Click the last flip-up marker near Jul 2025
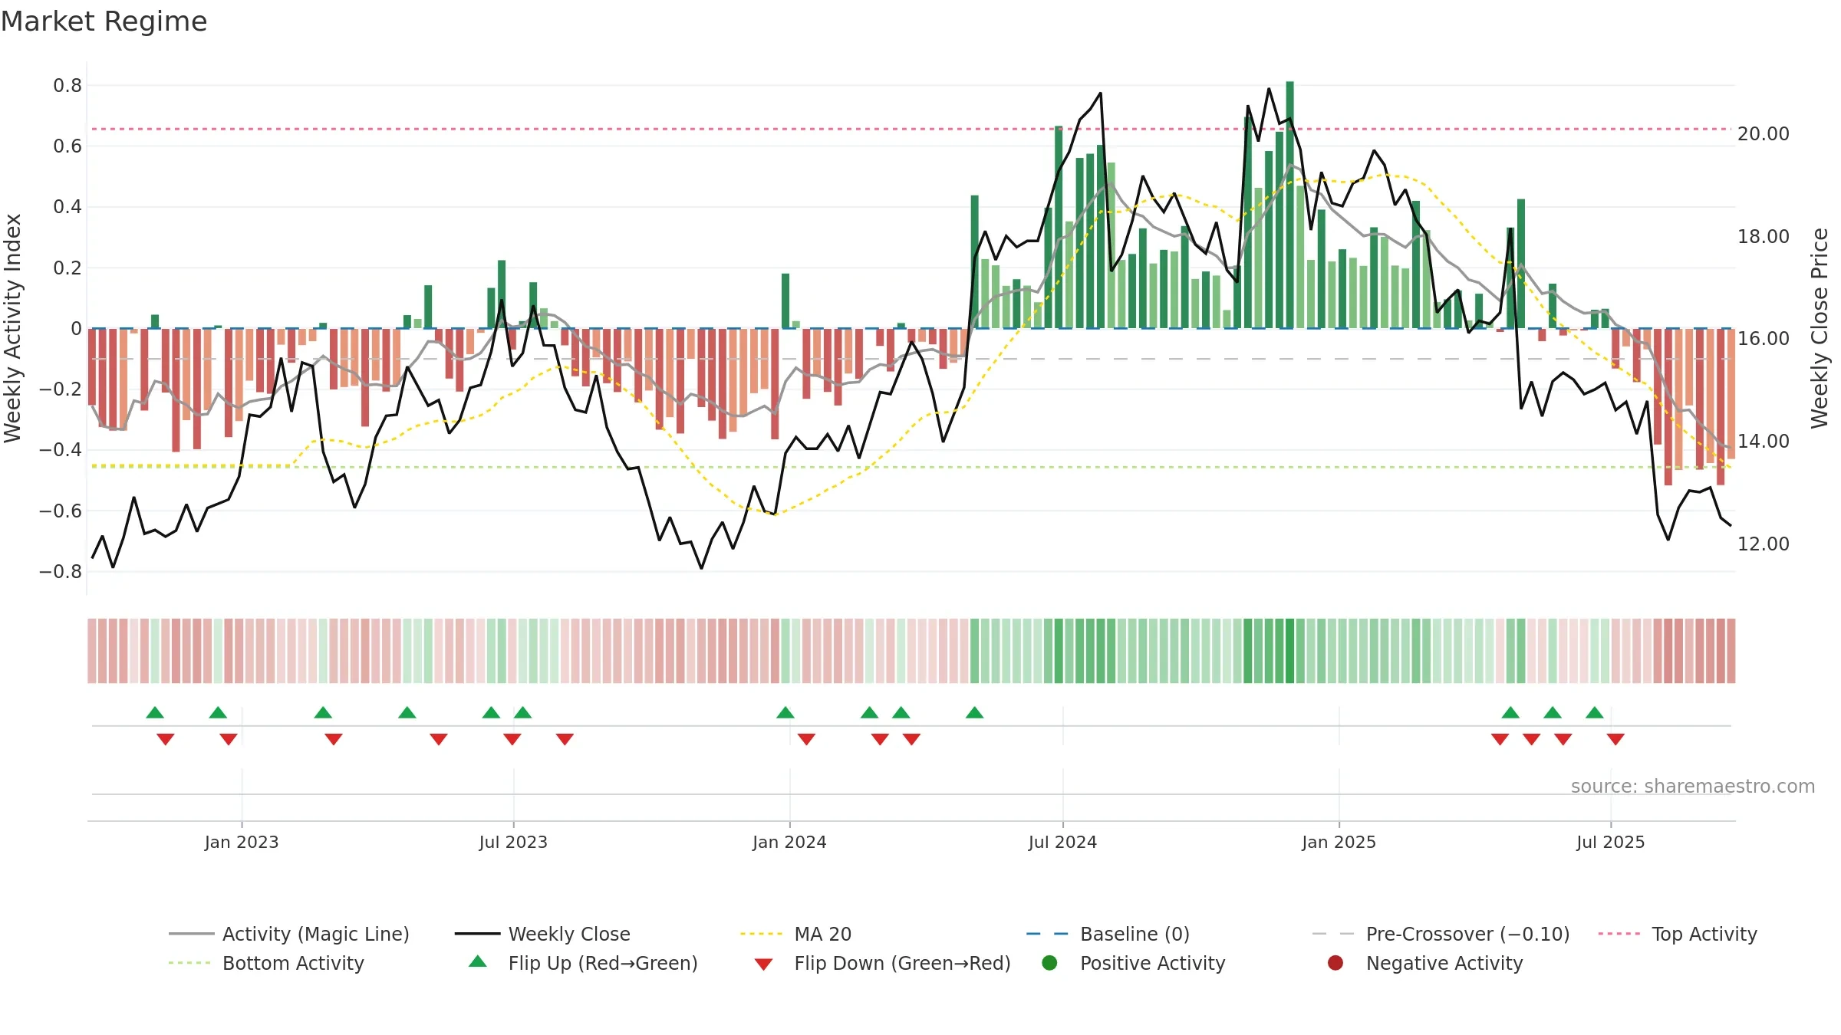The height and width of the screenshot is (1035, 1841). (x=1595, y=712)
